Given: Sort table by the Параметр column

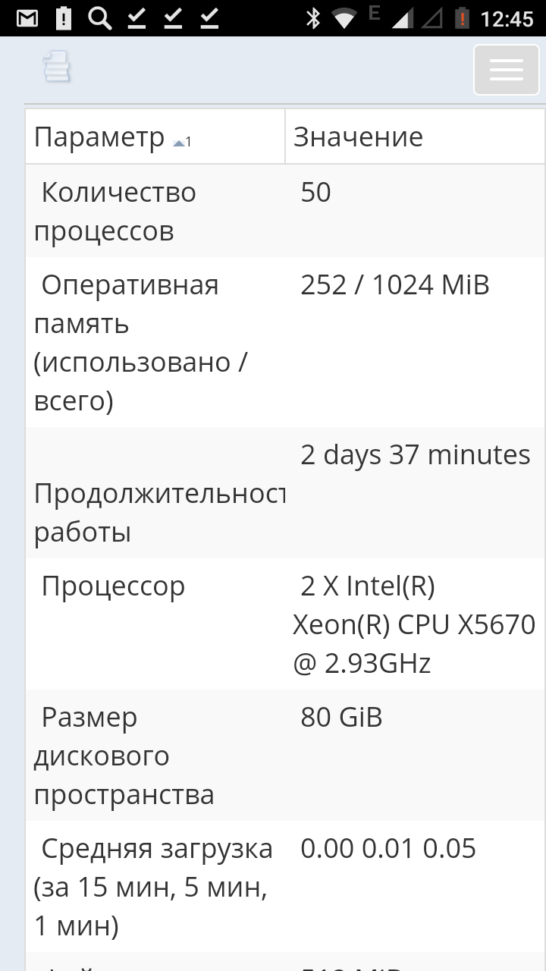Looking at the screenshot, I should click(x=99, y=137).
